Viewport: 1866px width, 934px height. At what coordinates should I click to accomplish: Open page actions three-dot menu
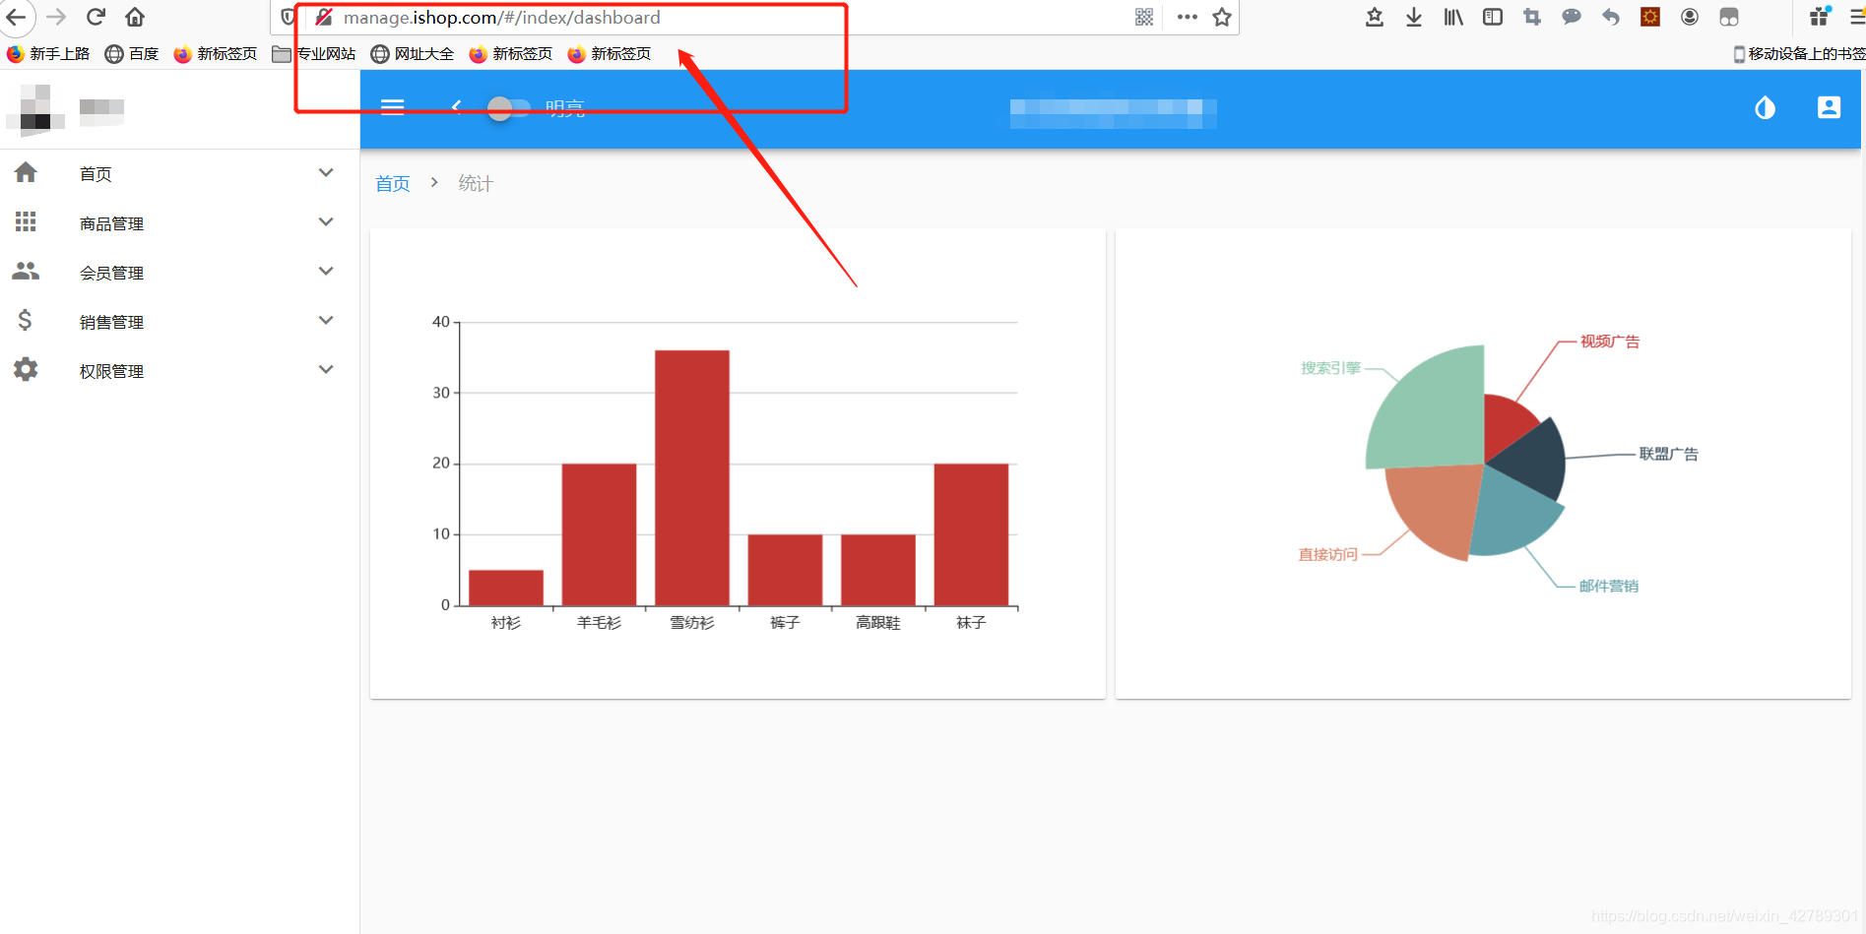click(1188, 17)
